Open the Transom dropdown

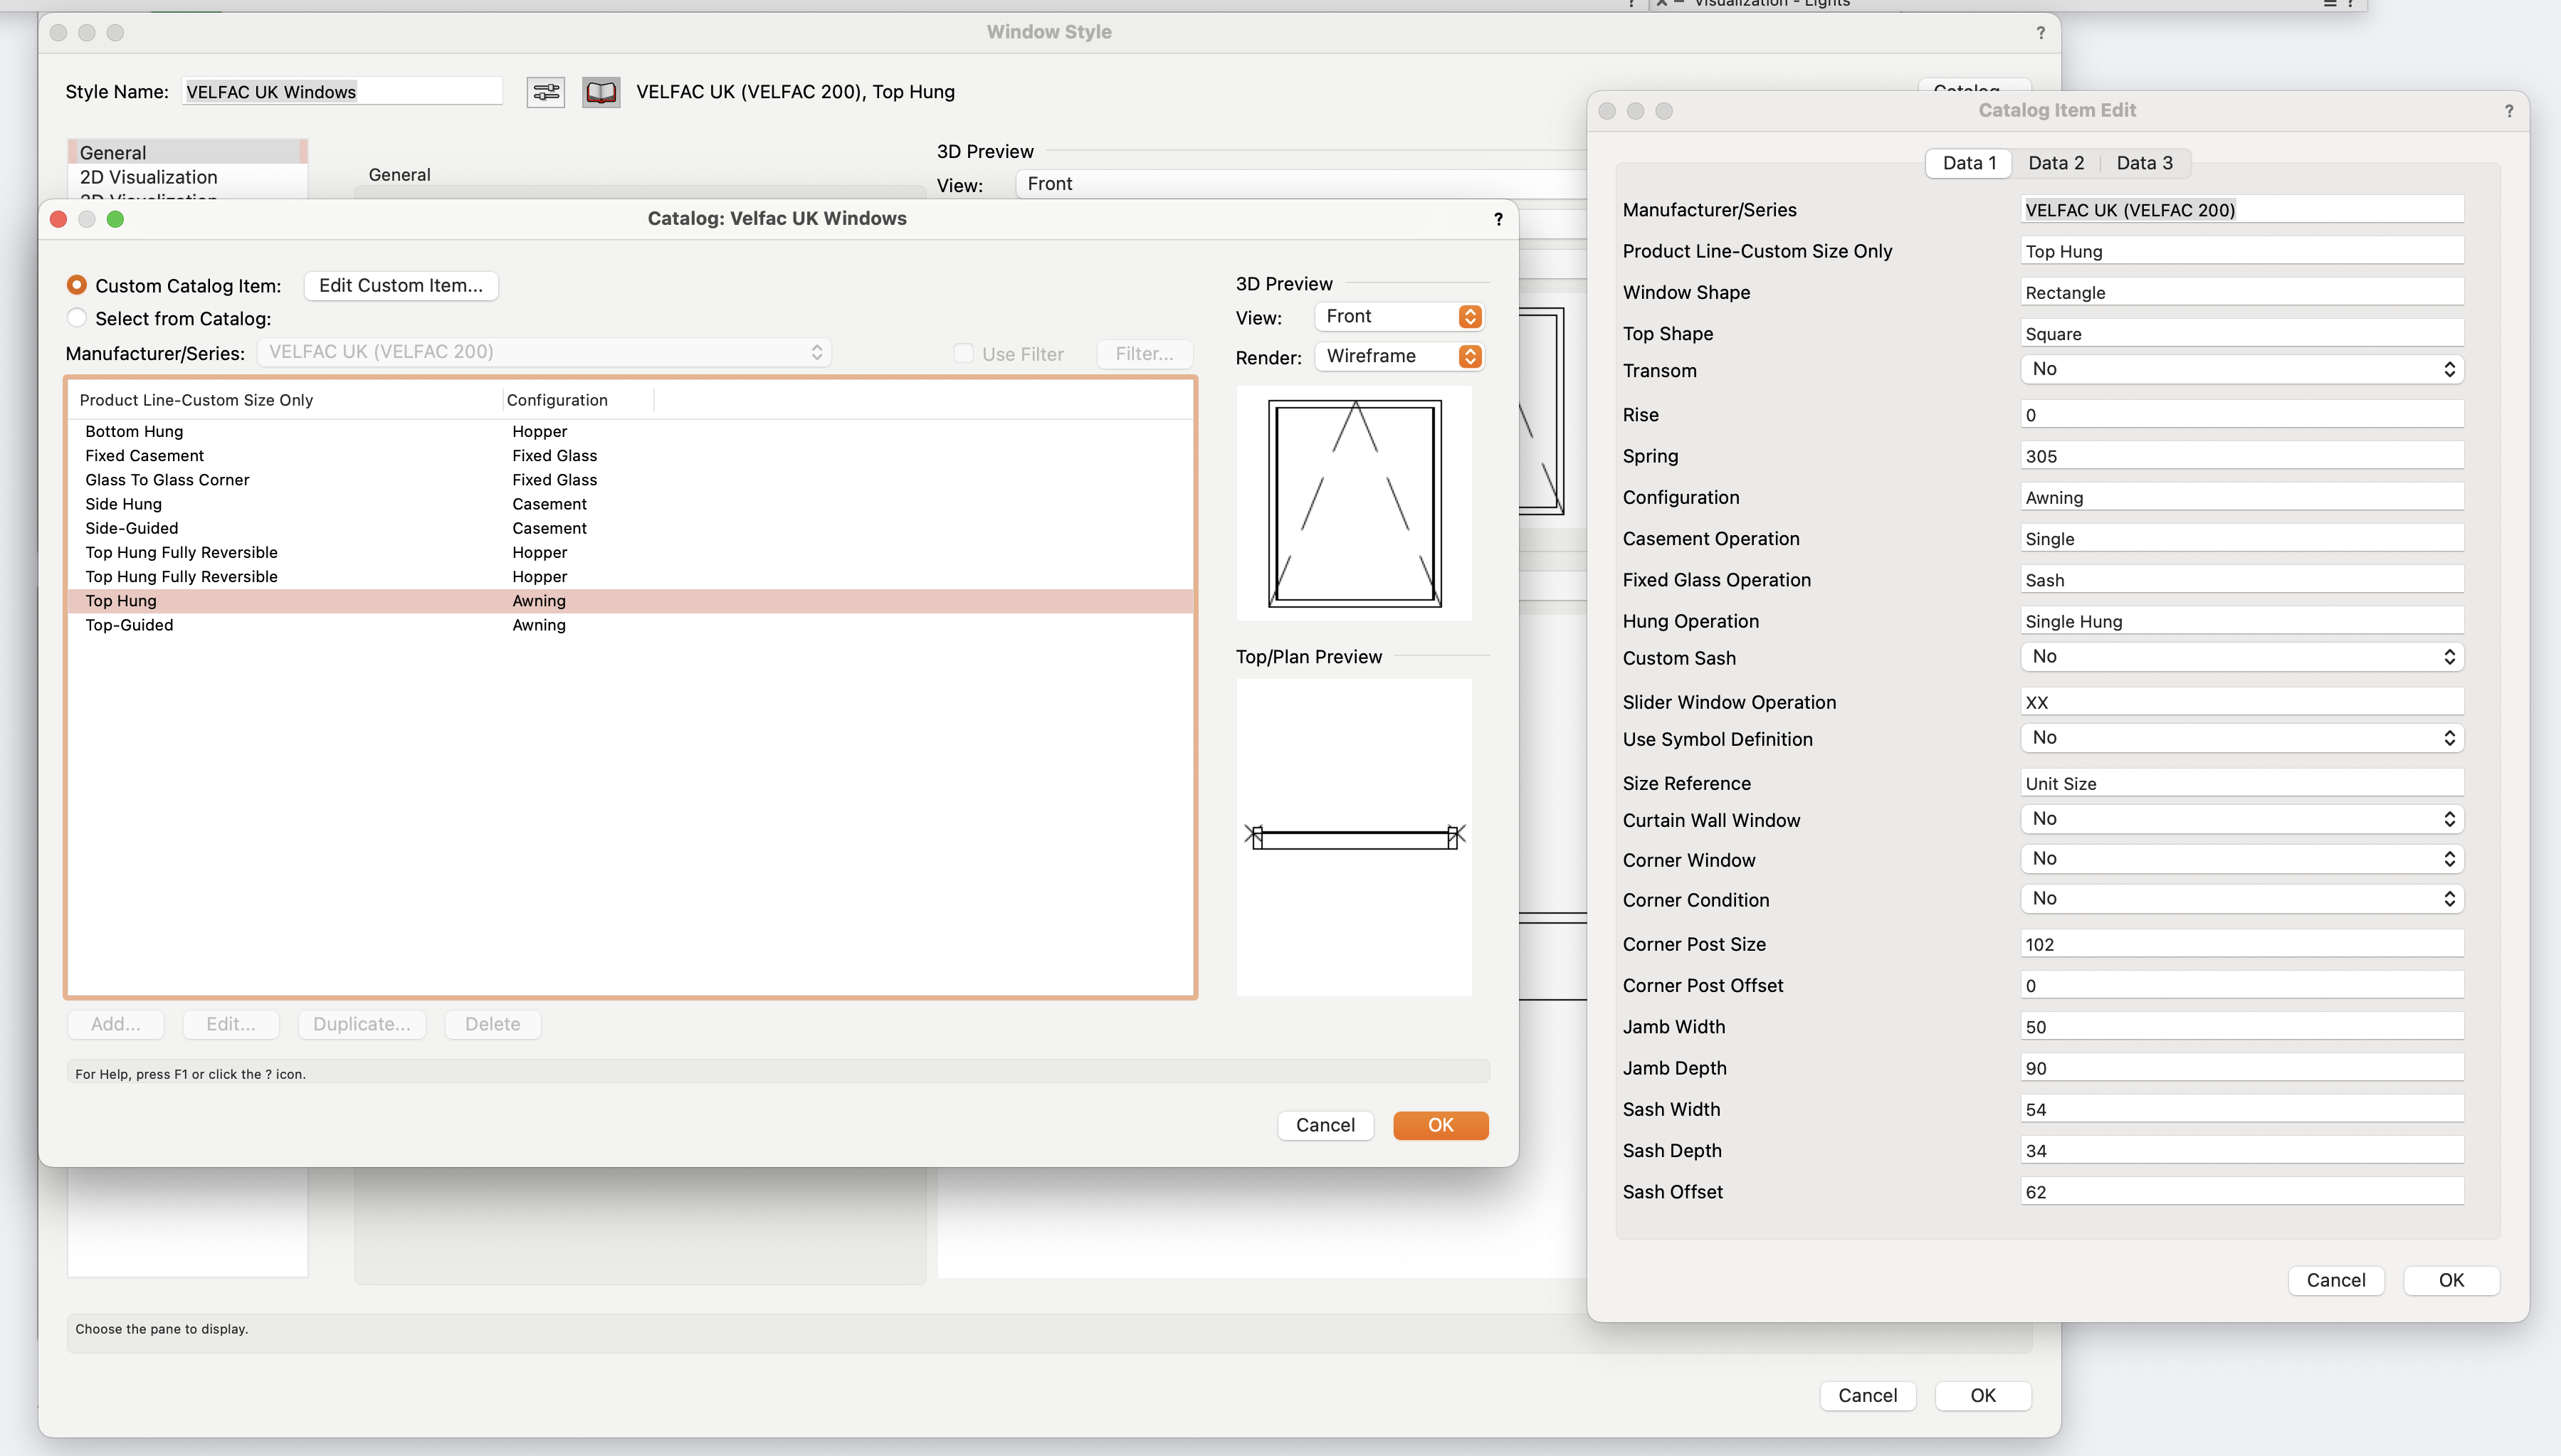[2240, 369]
